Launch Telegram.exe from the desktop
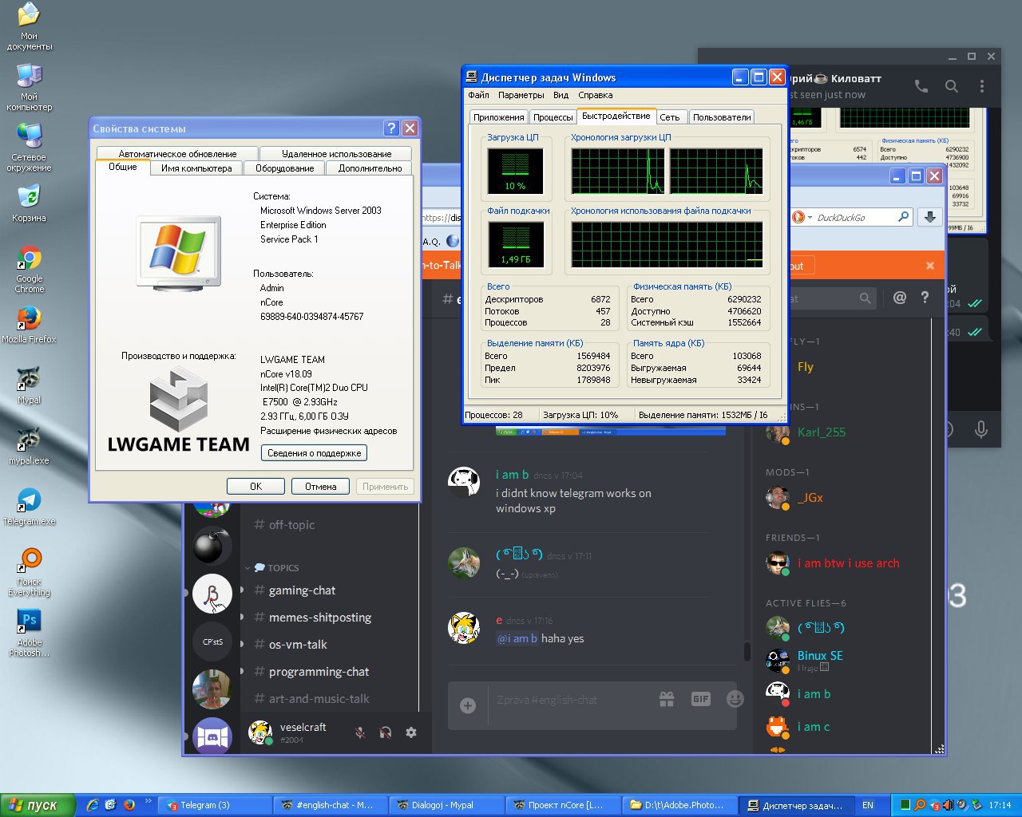The image size is (1022, 817). tap(29, 507)
